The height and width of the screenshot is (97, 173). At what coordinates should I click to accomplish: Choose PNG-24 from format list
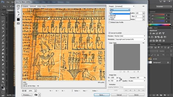[120, 17]
